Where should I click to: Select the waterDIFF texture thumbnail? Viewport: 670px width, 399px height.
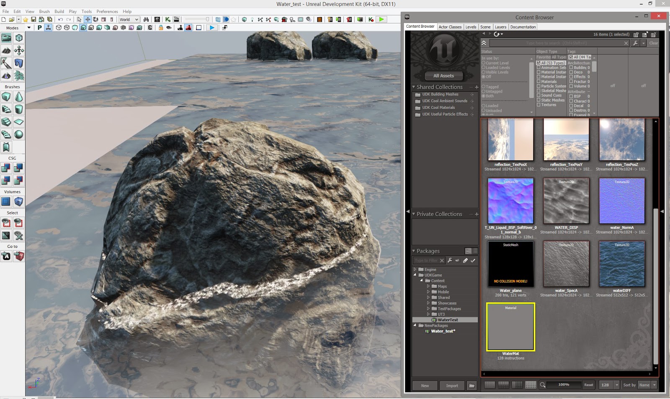[x=622, y=264]
